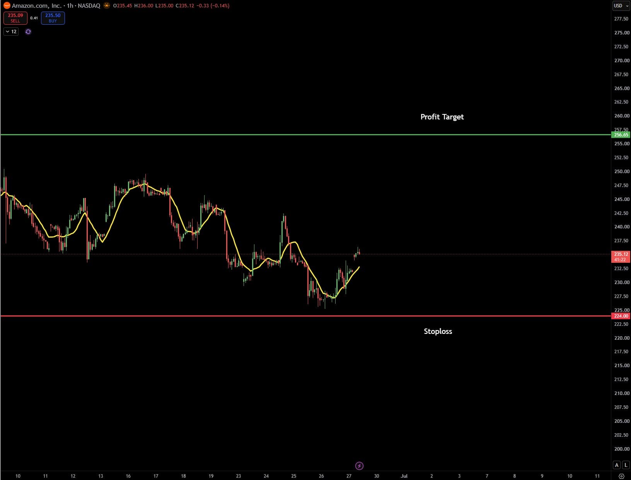631x480 pixels.
Task: Select the green Profit Target horizontal line
Action: 305,134
